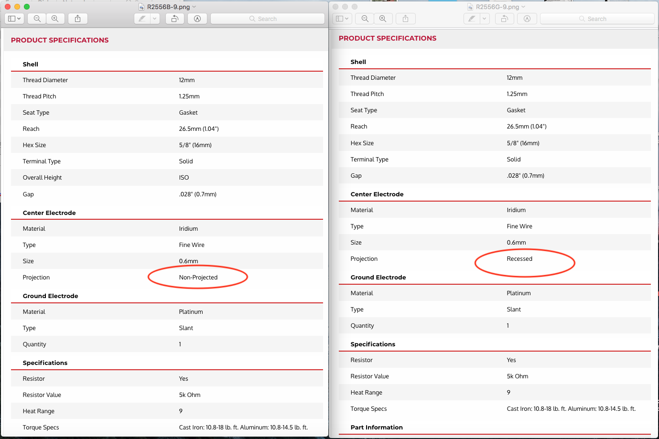Image resolution: width=659 pixels, height=439 pixels.
Task: Click Recessed value in right window
Action: click(x=519, y=259)
